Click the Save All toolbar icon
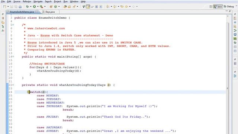This screenshot has height=134, width=238. tap(16, 7)
